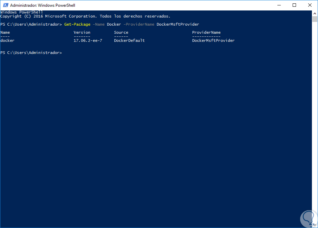The height and width of the screenshot is (228, 318).
Task: Click the version value 17.06.2-ee-7
Action: click(x=88, y=40)
